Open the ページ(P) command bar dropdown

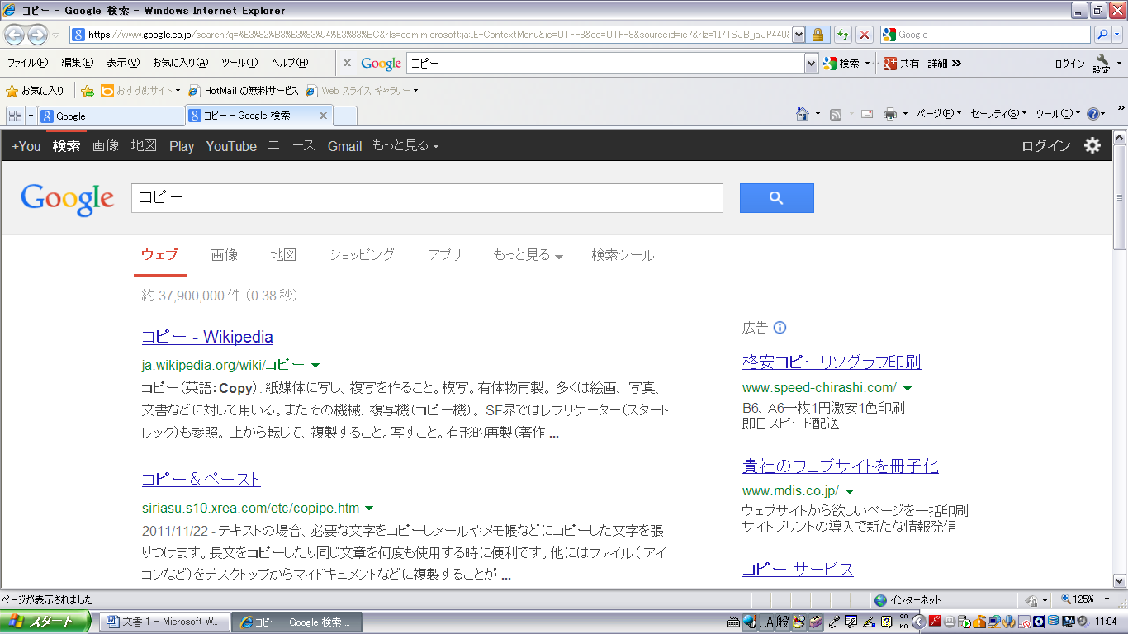(940, 114)
